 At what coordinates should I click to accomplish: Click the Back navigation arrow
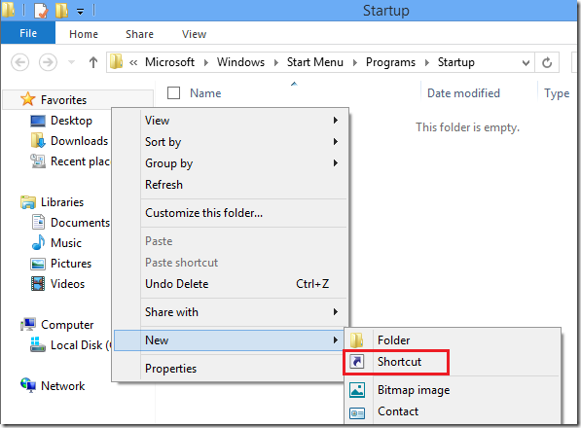click(x=20, y=62)
